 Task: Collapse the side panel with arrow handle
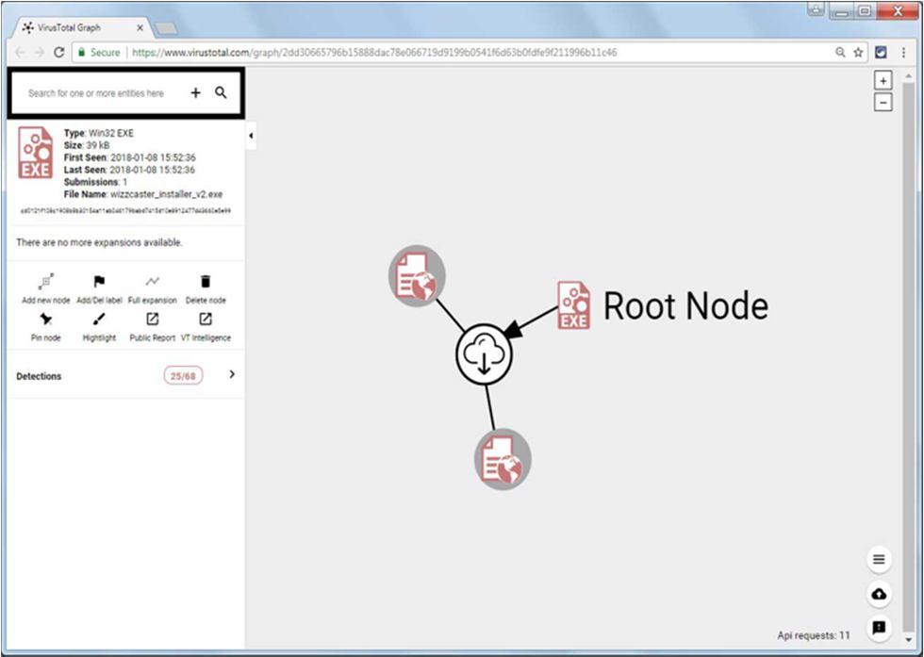point(251,136)
